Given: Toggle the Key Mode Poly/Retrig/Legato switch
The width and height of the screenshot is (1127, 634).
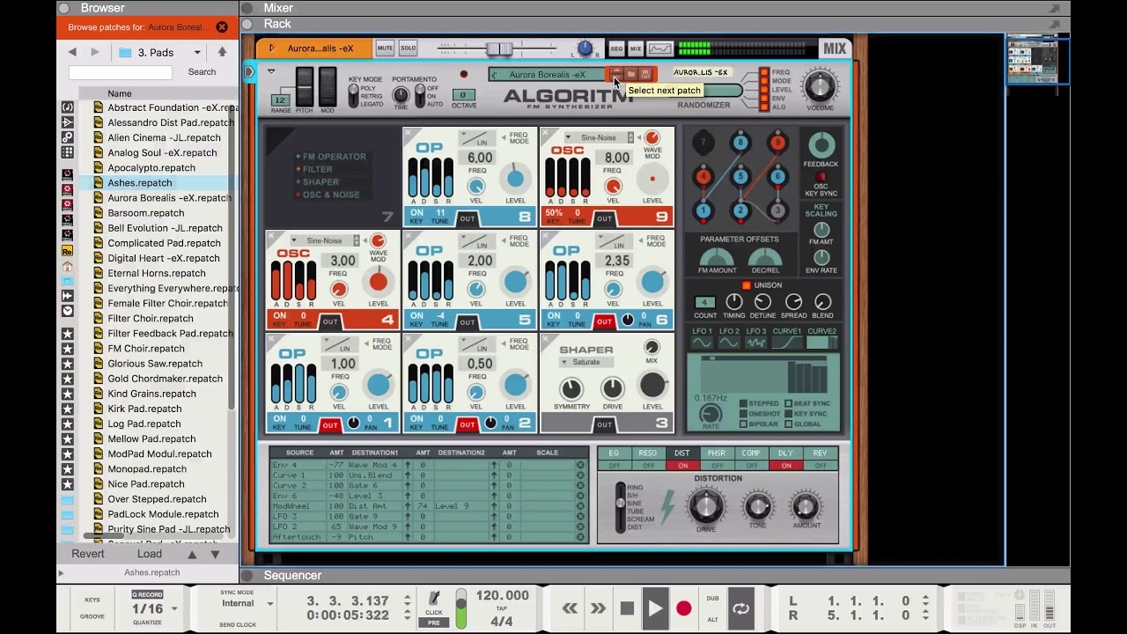Looking at the screenshot, I should point(354,96).
